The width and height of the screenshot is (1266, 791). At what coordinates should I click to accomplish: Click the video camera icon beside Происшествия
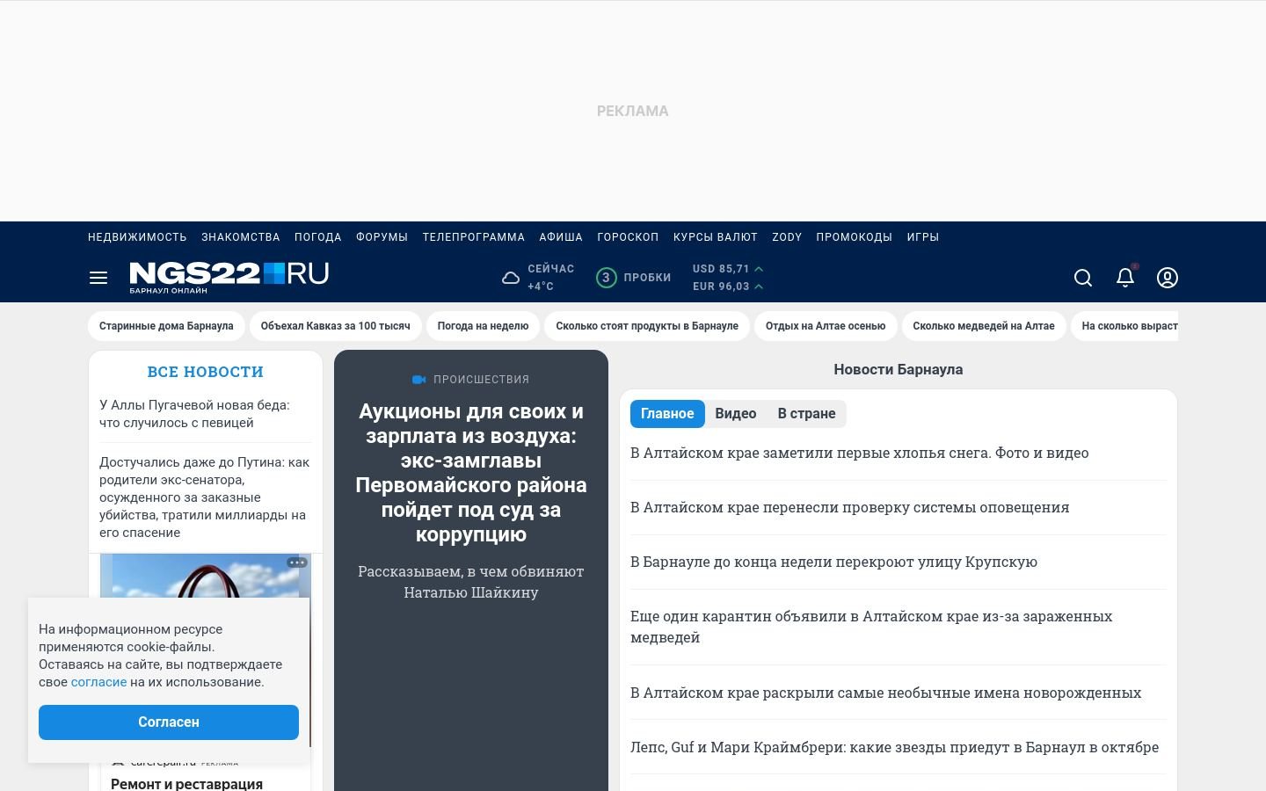pos(418,380)
